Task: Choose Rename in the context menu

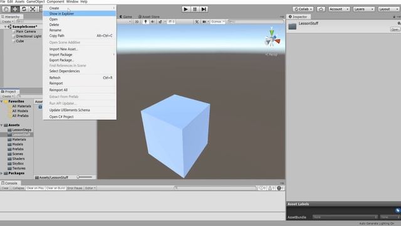Action: (x=80, y=30)
